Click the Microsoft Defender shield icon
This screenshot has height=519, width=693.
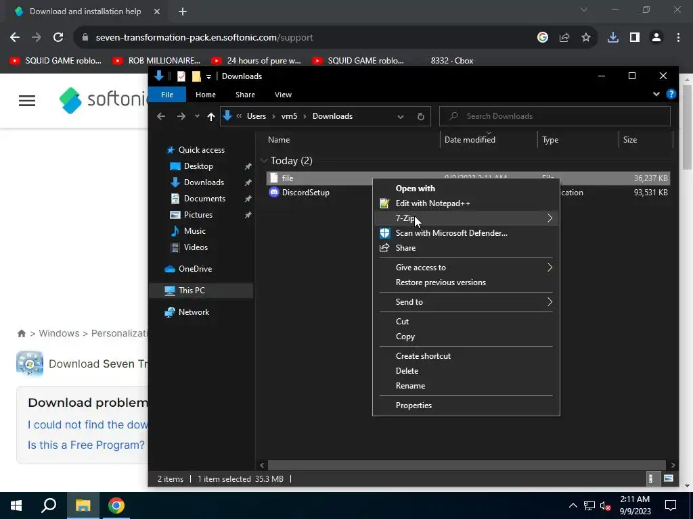click(x=385, y=233)
